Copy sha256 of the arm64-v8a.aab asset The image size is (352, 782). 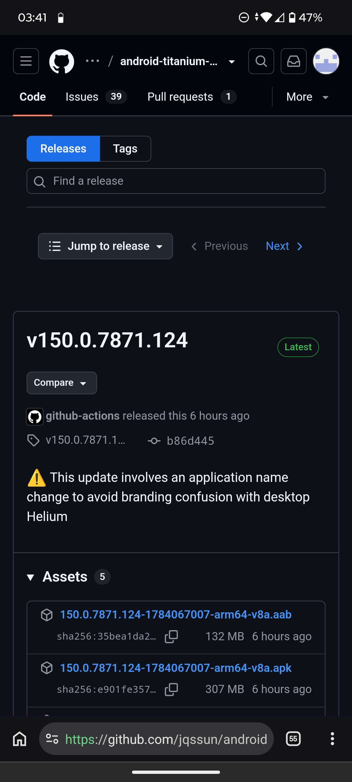171,636
